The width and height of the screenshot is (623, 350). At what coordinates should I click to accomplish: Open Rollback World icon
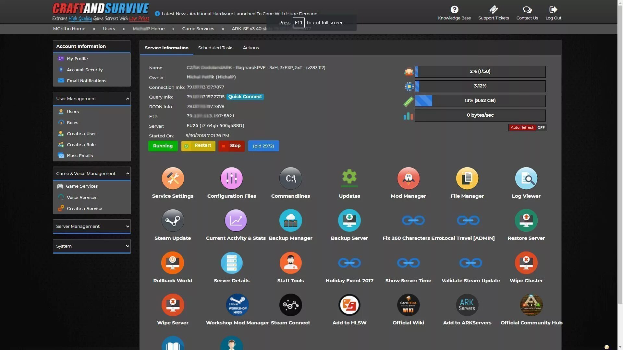[x=173, y=263]
